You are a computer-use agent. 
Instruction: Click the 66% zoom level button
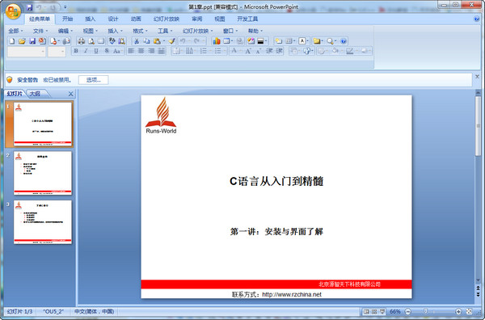pos(395,312)
